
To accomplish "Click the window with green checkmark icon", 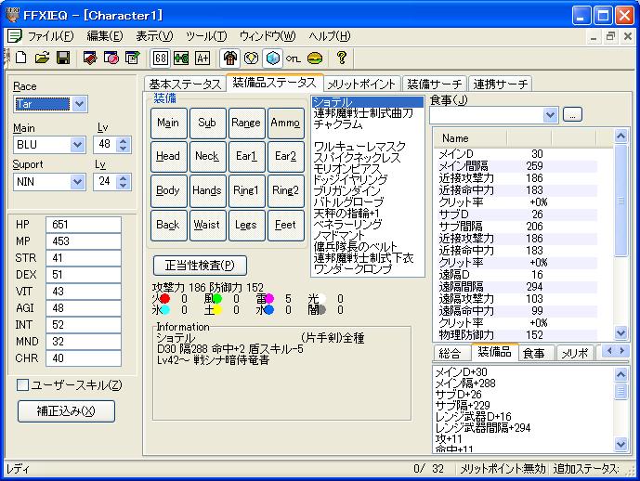I will point(132,58).
